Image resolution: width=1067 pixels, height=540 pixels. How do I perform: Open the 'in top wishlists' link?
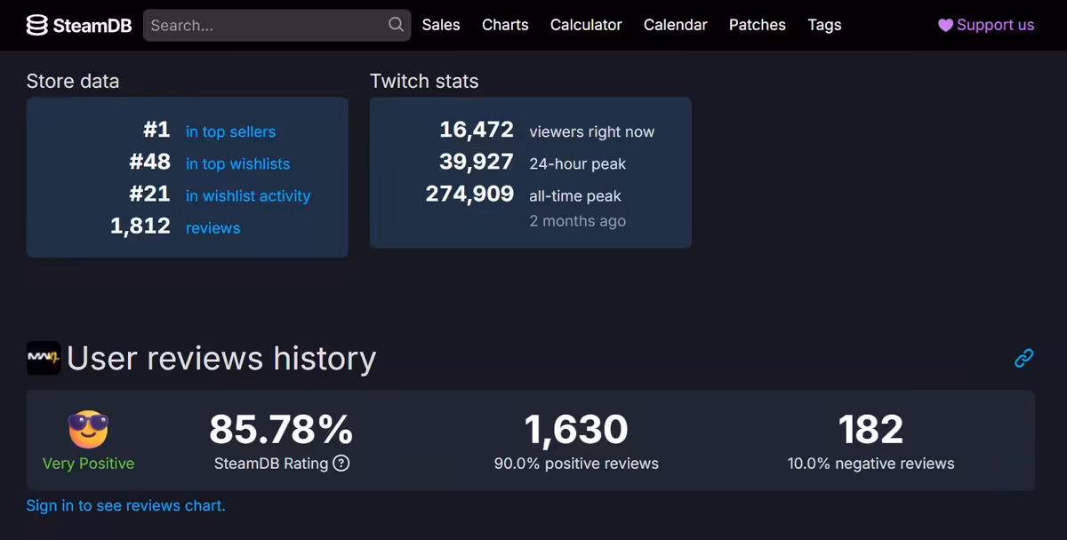coord(237,163)
